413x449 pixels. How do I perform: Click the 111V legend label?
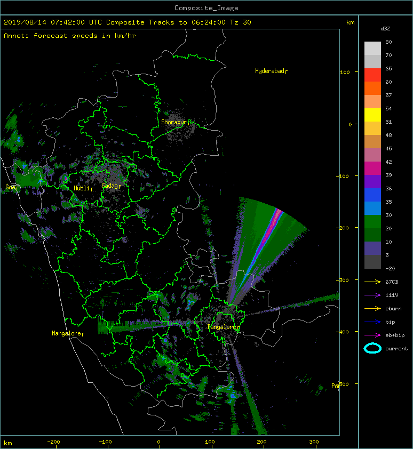click(x=392, y=295)
